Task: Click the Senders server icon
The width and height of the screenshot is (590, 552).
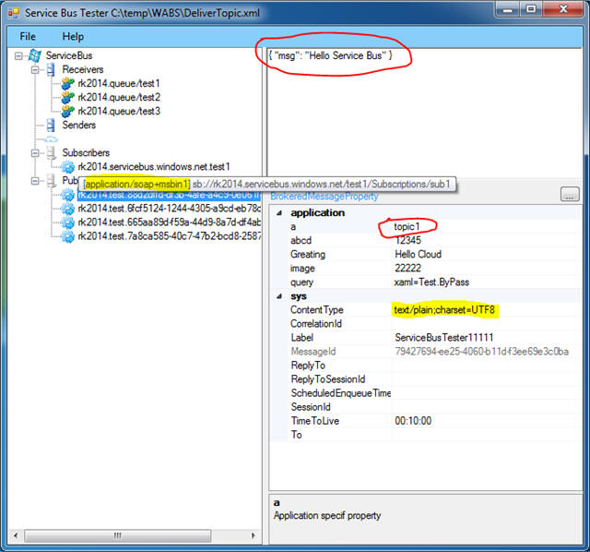Action: [52, 126]
